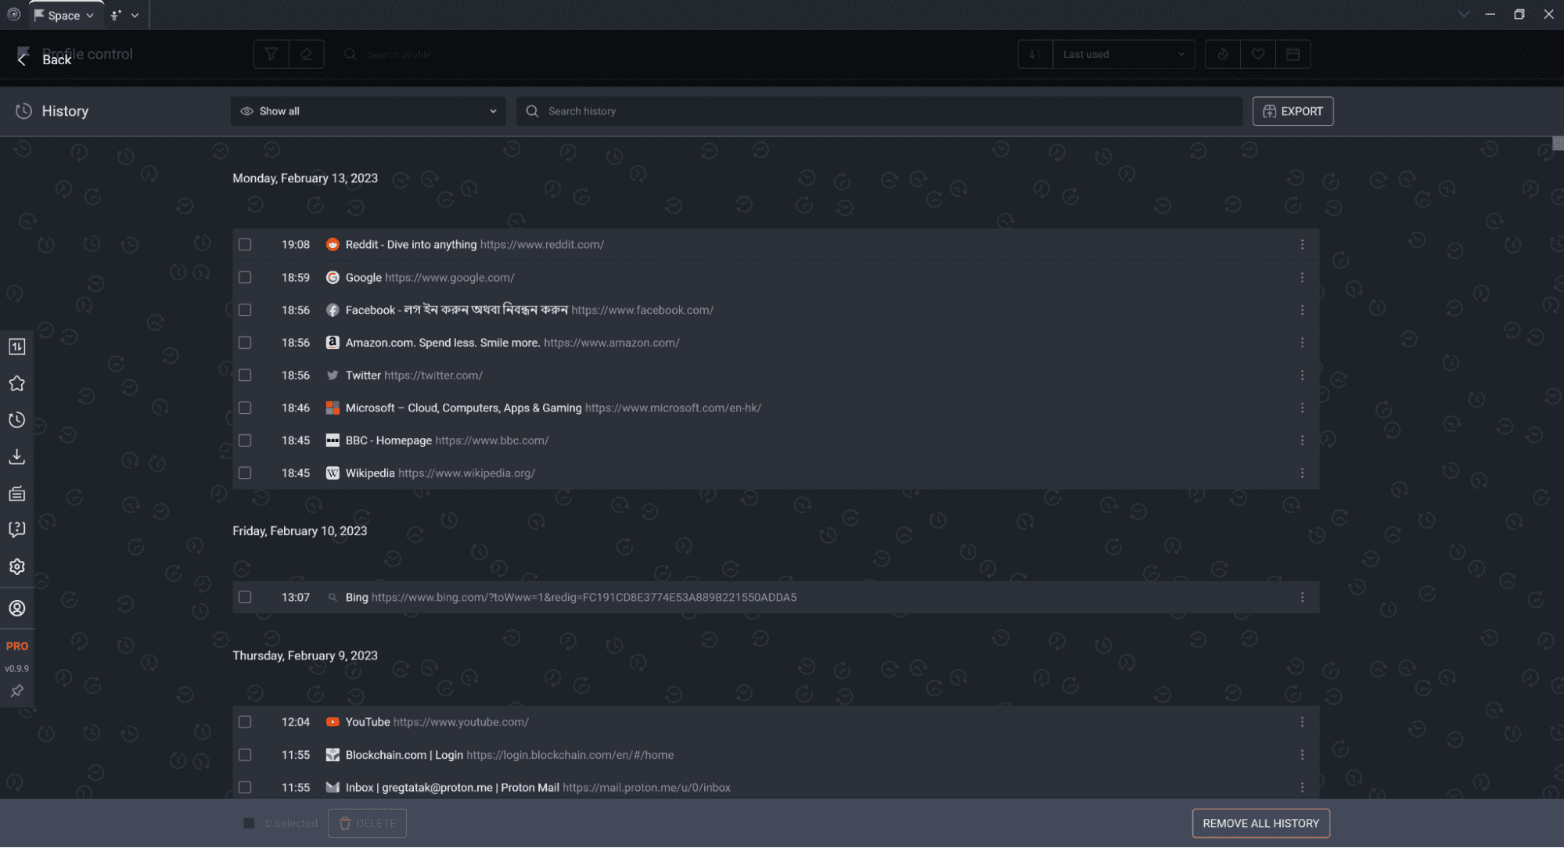The width and height of the screenshot is (1564, 848).
Task: Toggle the select-all checkbox near 0 selected
Action: [x=249, y=824]
